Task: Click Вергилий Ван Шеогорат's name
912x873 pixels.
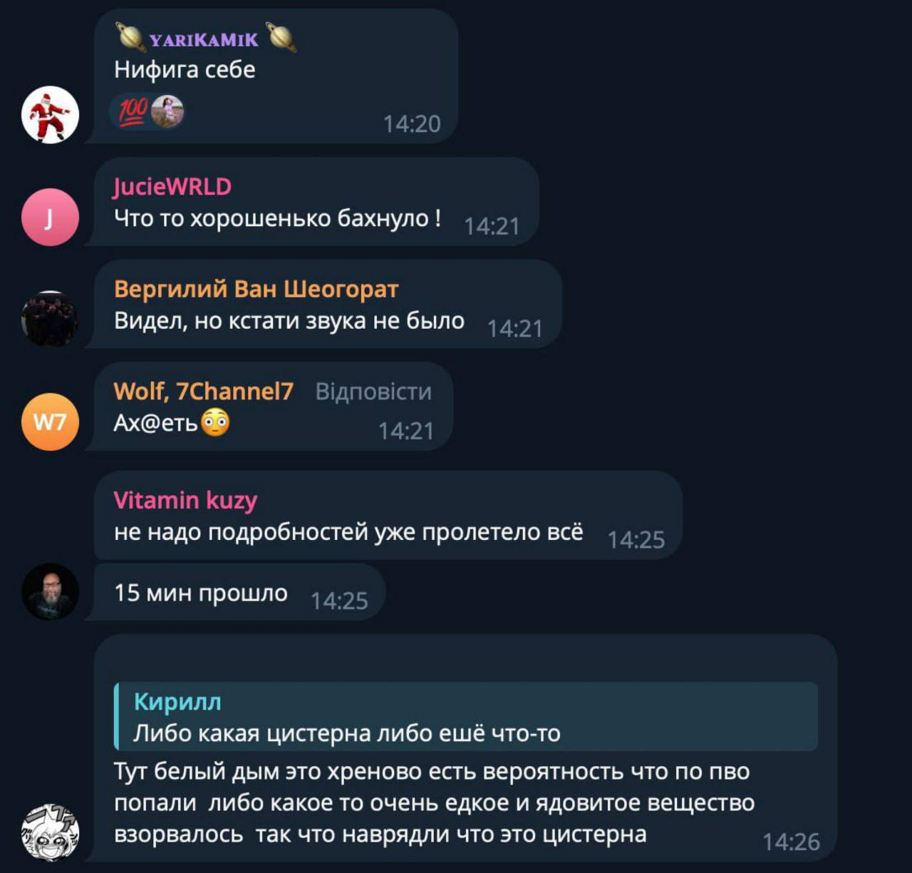Action: [x=256, y=289]
